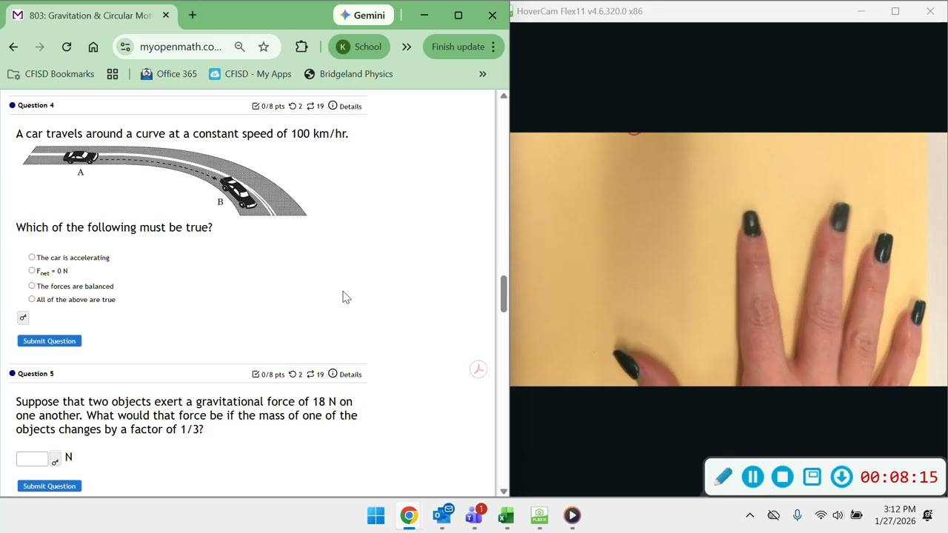Click the Question 5 retry count icon
The width and height of the screenshot is (948, 533).
[x=293, y=374]
